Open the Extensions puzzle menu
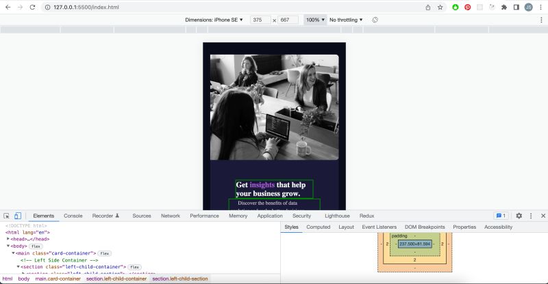This screenshot has height=284, width=548. click(504, 7)
